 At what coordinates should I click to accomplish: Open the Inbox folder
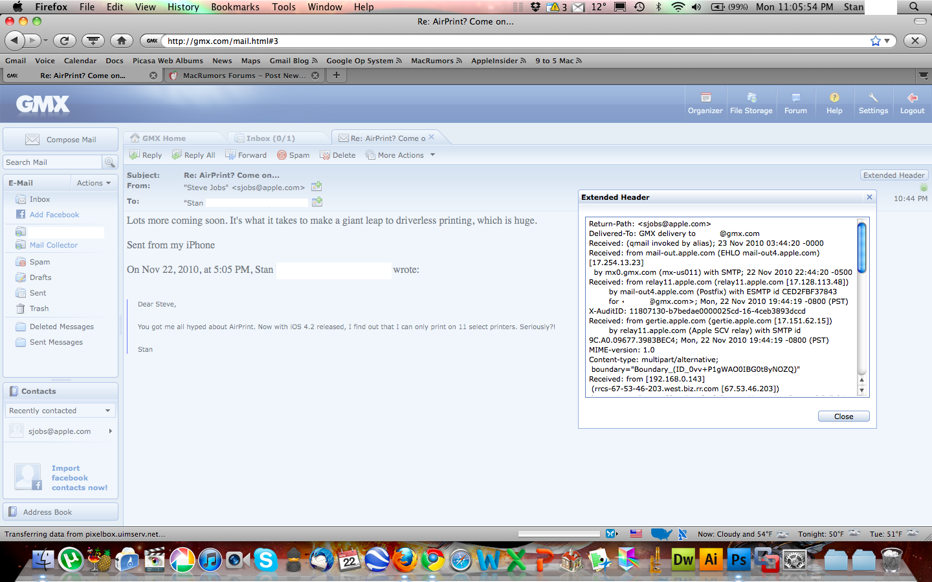[x=39, y=199]
